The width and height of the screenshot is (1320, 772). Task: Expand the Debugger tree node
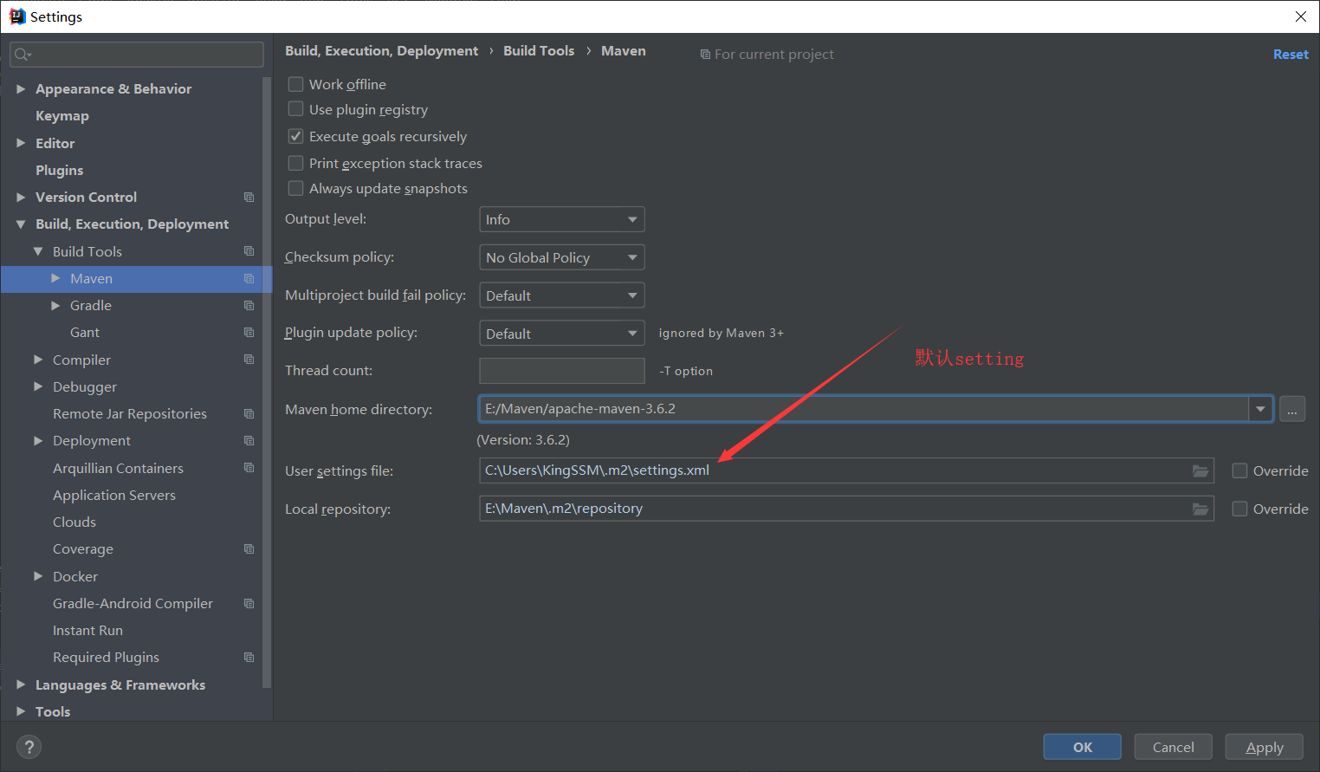click(x=38, y=386)
